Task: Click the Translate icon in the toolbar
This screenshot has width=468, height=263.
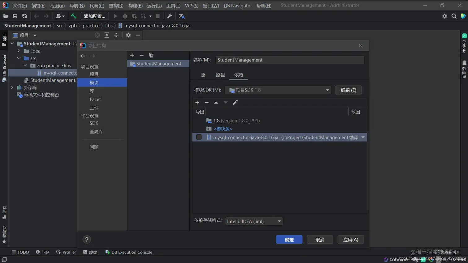Action: point(182,16)
